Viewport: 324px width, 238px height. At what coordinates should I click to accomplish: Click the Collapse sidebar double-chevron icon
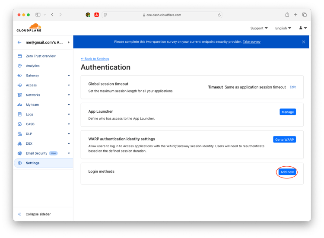coord(19,214)
